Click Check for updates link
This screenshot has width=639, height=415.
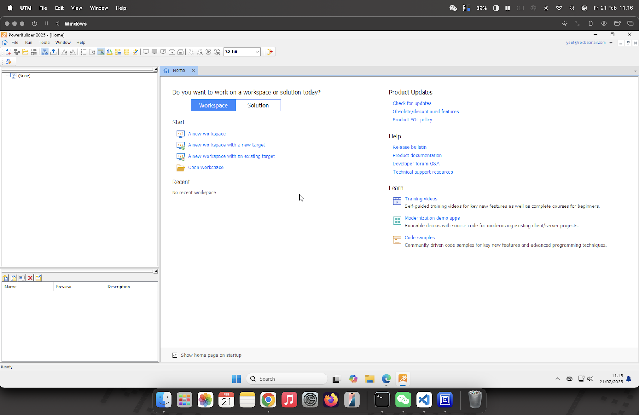coord(412,103)
